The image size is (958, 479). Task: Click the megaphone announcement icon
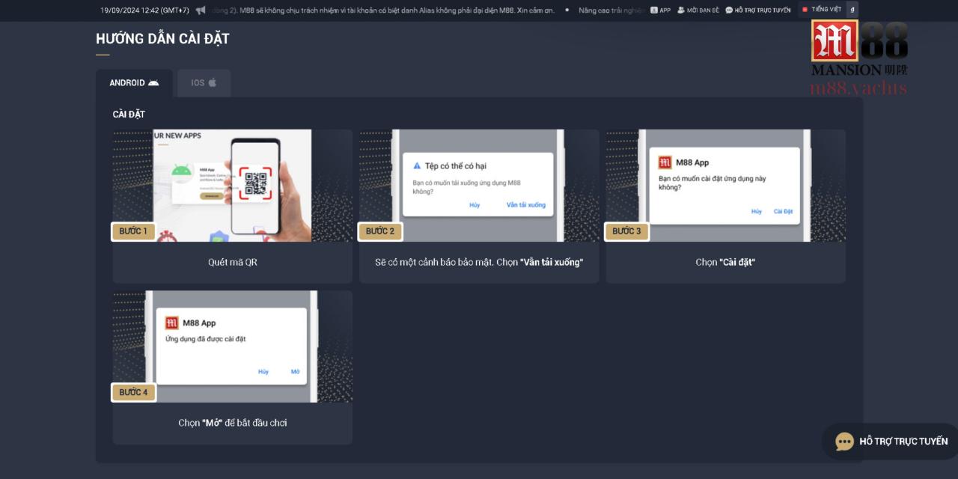click(201, 10)
